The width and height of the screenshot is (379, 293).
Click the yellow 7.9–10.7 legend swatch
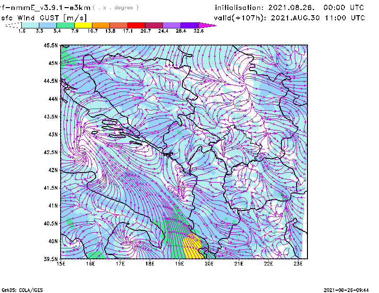[83, 25]
